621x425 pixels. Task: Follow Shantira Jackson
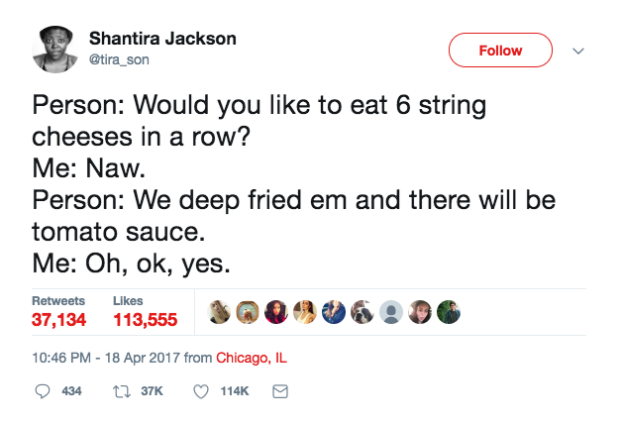click(x=500, y=50)
